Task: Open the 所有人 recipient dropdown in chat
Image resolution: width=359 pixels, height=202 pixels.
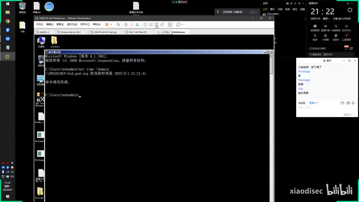Action: point(314,103)
